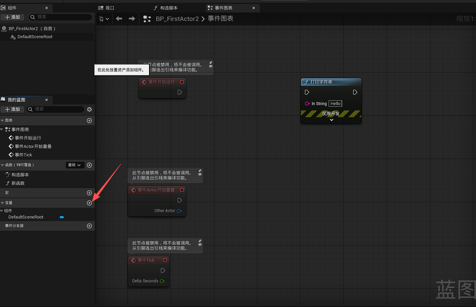476x307 pixels.
Task: Focus the 组件 panel search field
Action: pos(60,17)
